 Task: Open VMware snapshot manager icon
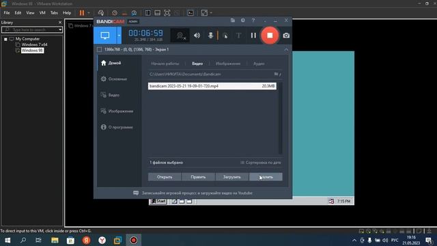[x=134, y=13]
